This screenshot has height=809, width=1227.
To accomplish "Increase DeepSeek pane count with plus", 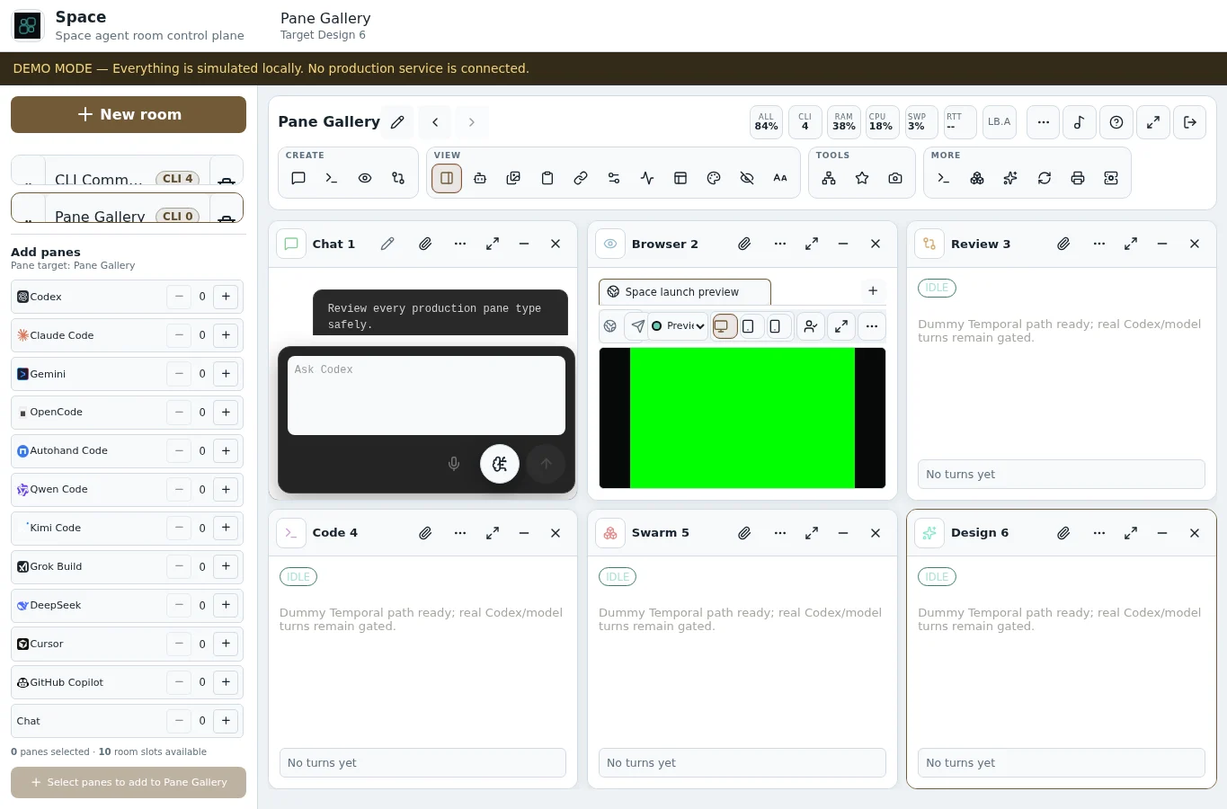I will tap(227, 605).
